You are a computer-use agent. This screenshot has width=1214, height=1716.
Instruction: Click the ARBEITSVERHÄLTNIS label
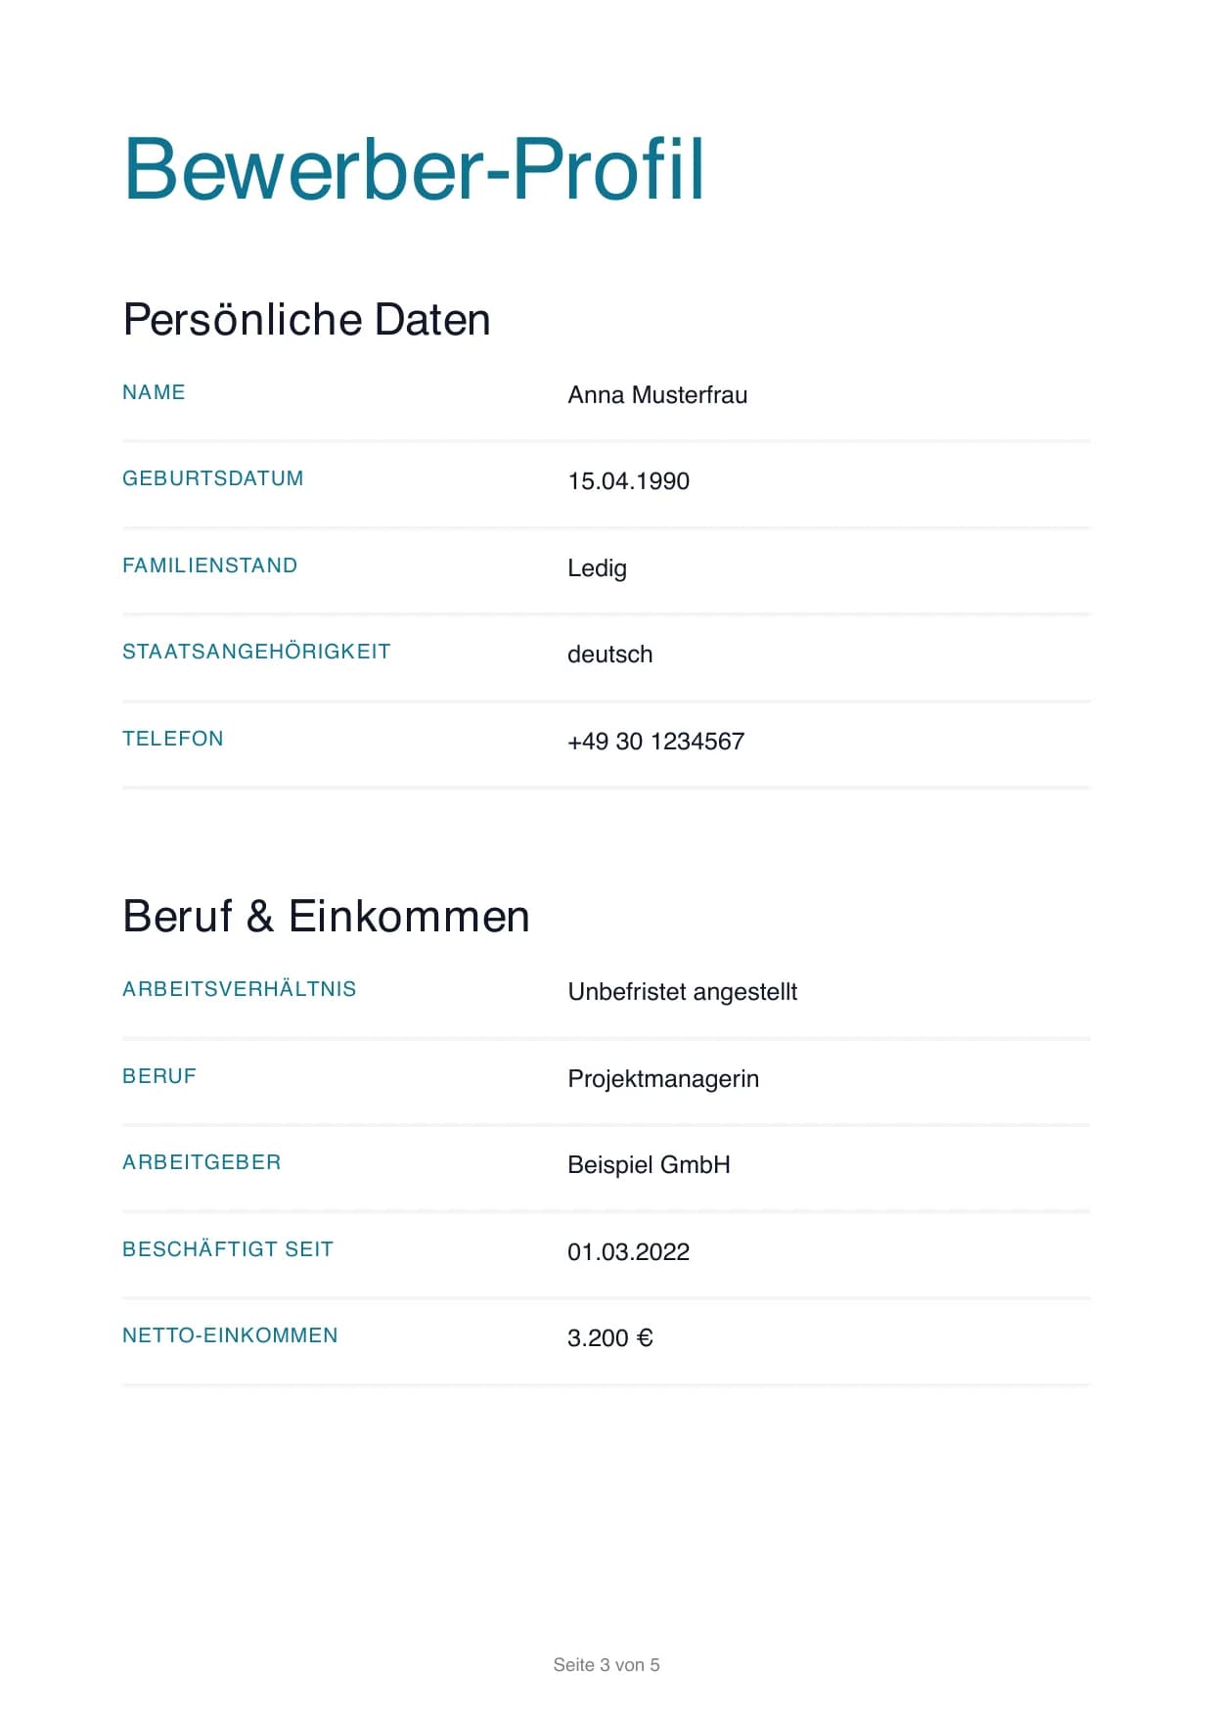[x=239, y=989]
